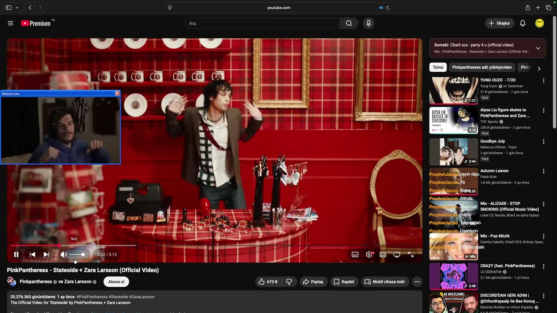The width and height of the screenshot is (557, 313).
Task: Open the player settings gear
Action: tap(369, 254)
